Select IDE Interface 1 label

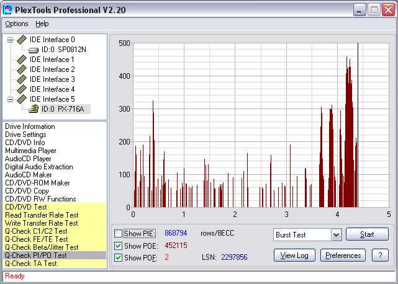coord(52,60)
